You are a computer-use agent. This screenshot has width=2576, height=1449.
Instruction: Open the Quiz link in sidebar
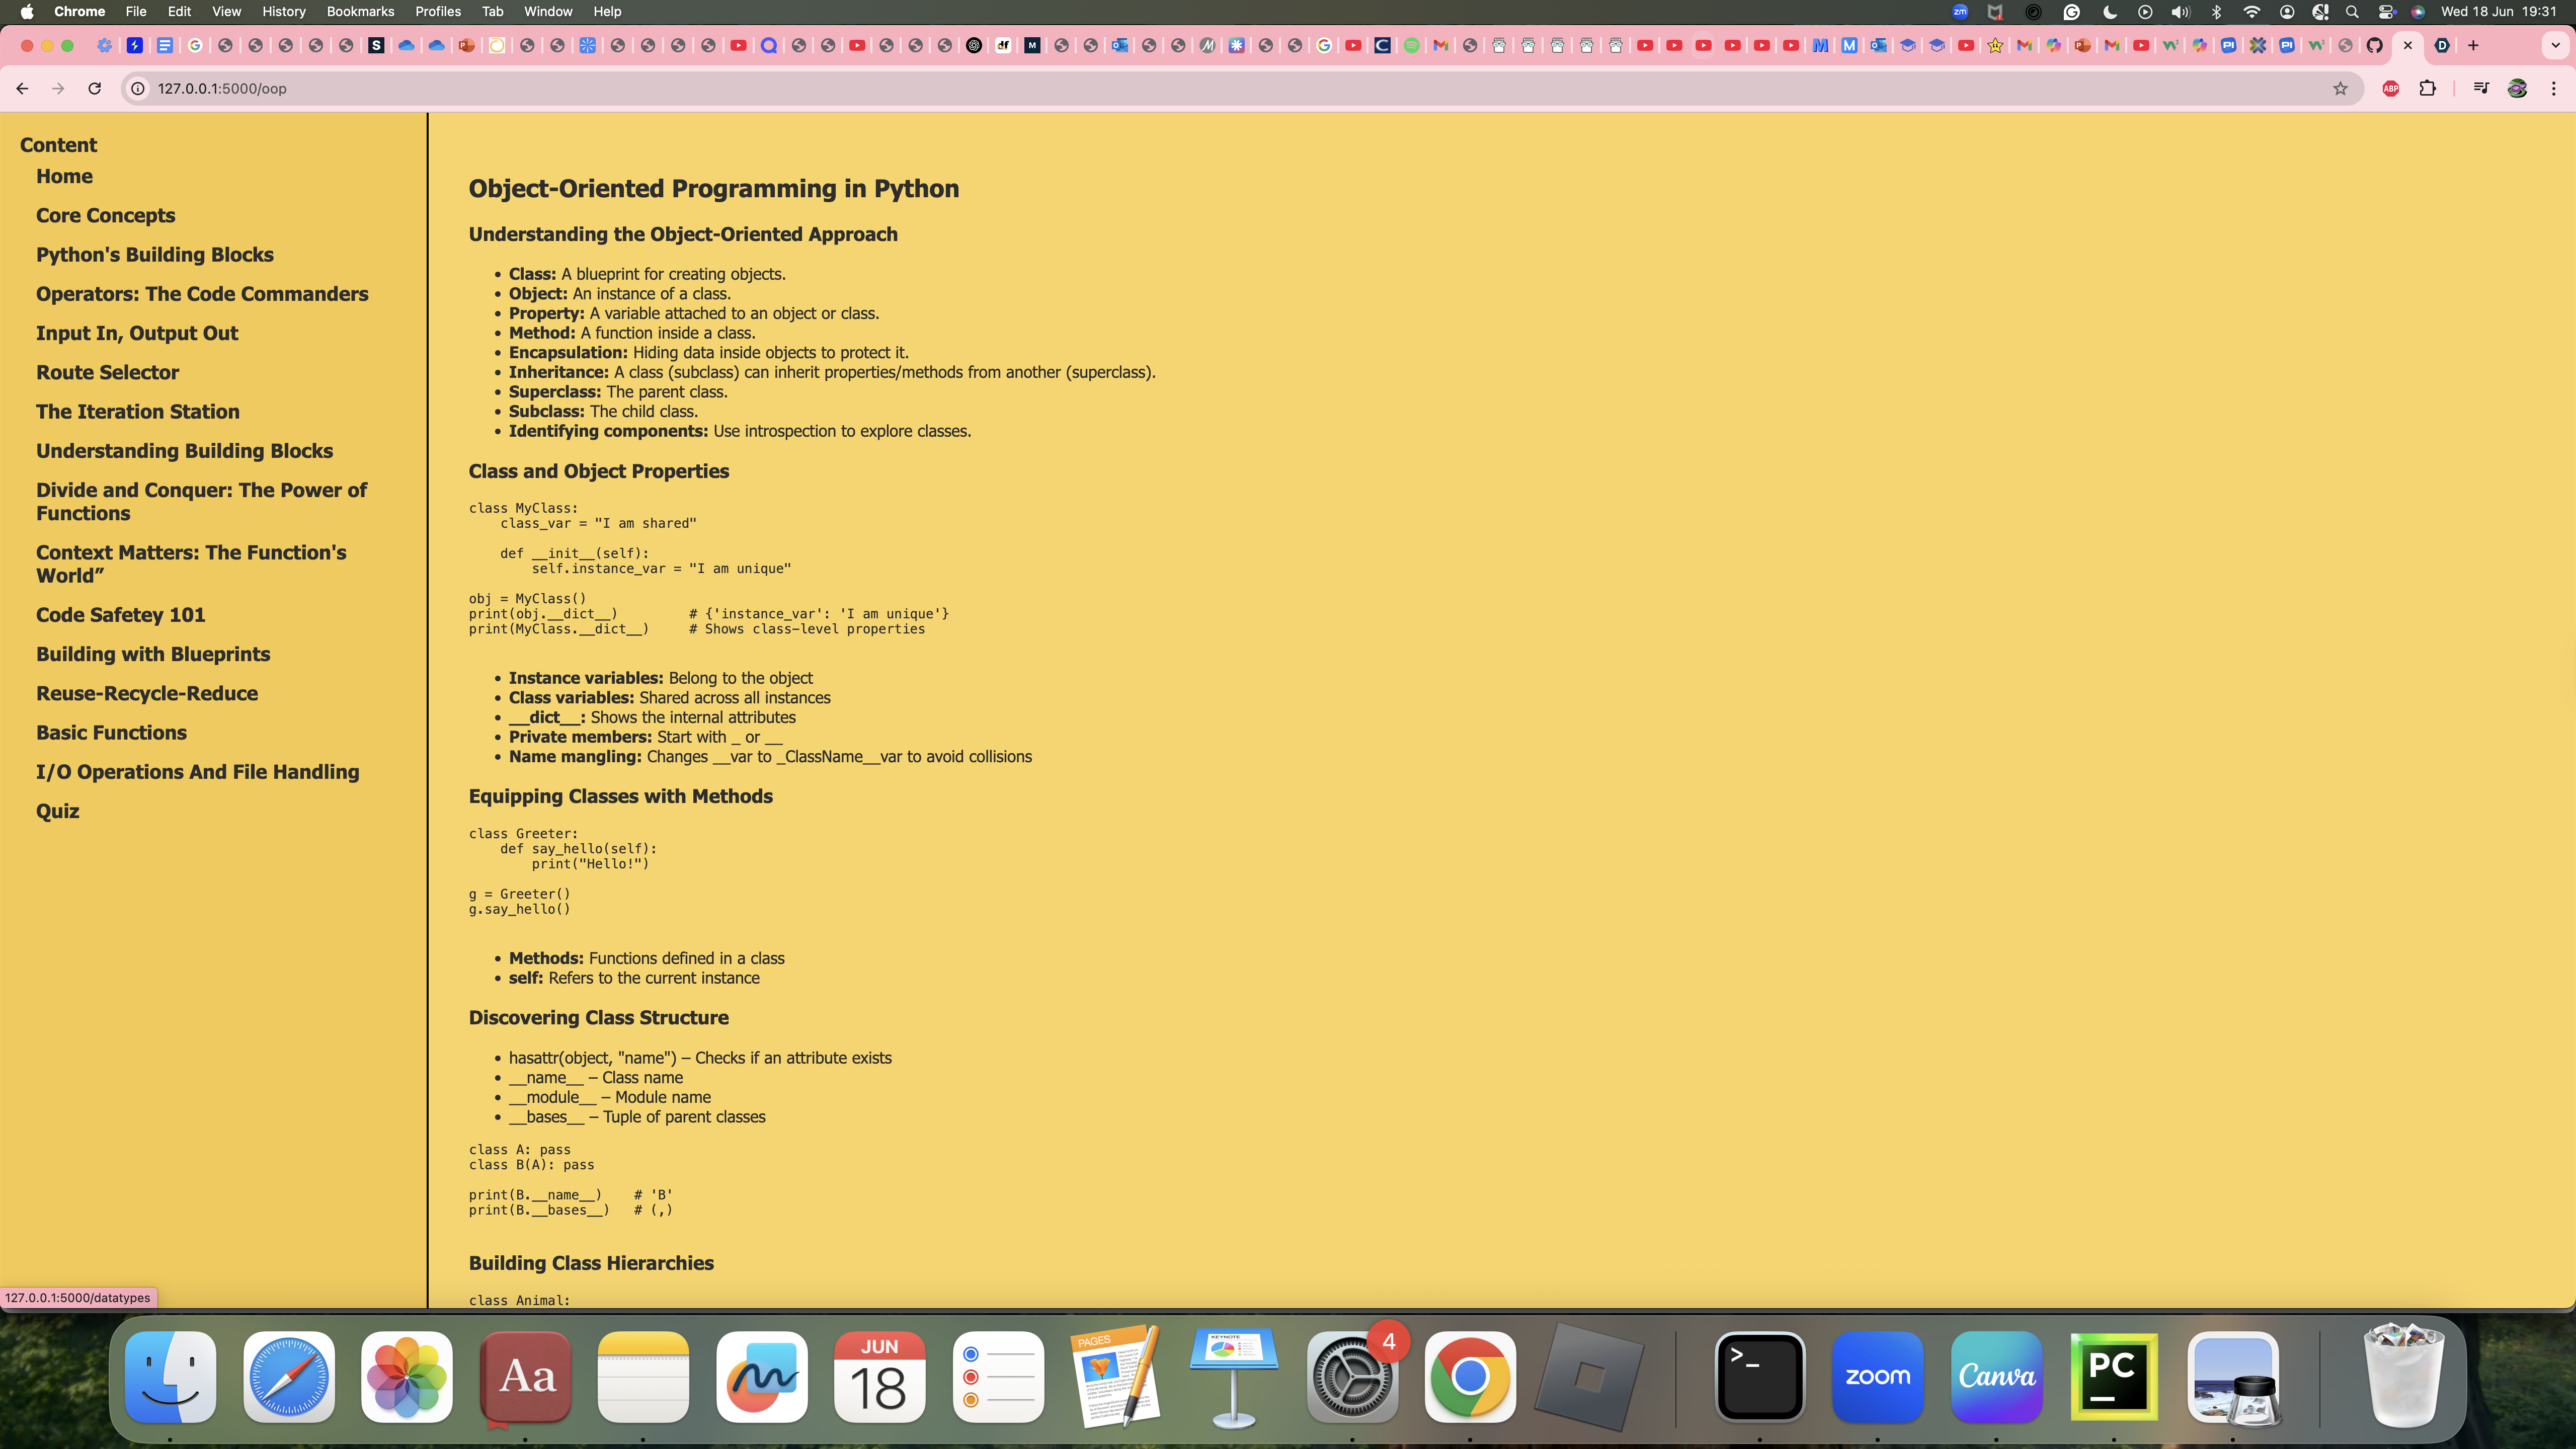click(57, 811)
